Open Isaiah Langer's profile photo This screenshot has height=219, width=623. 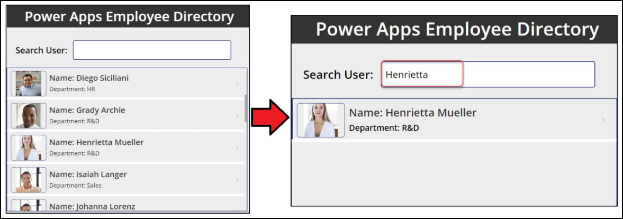(x=29, y=180)
